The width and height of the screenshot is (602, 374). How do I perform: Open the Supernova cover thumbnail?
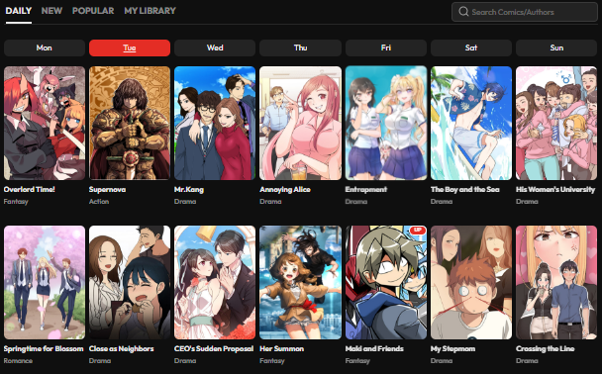coord(130,123)
